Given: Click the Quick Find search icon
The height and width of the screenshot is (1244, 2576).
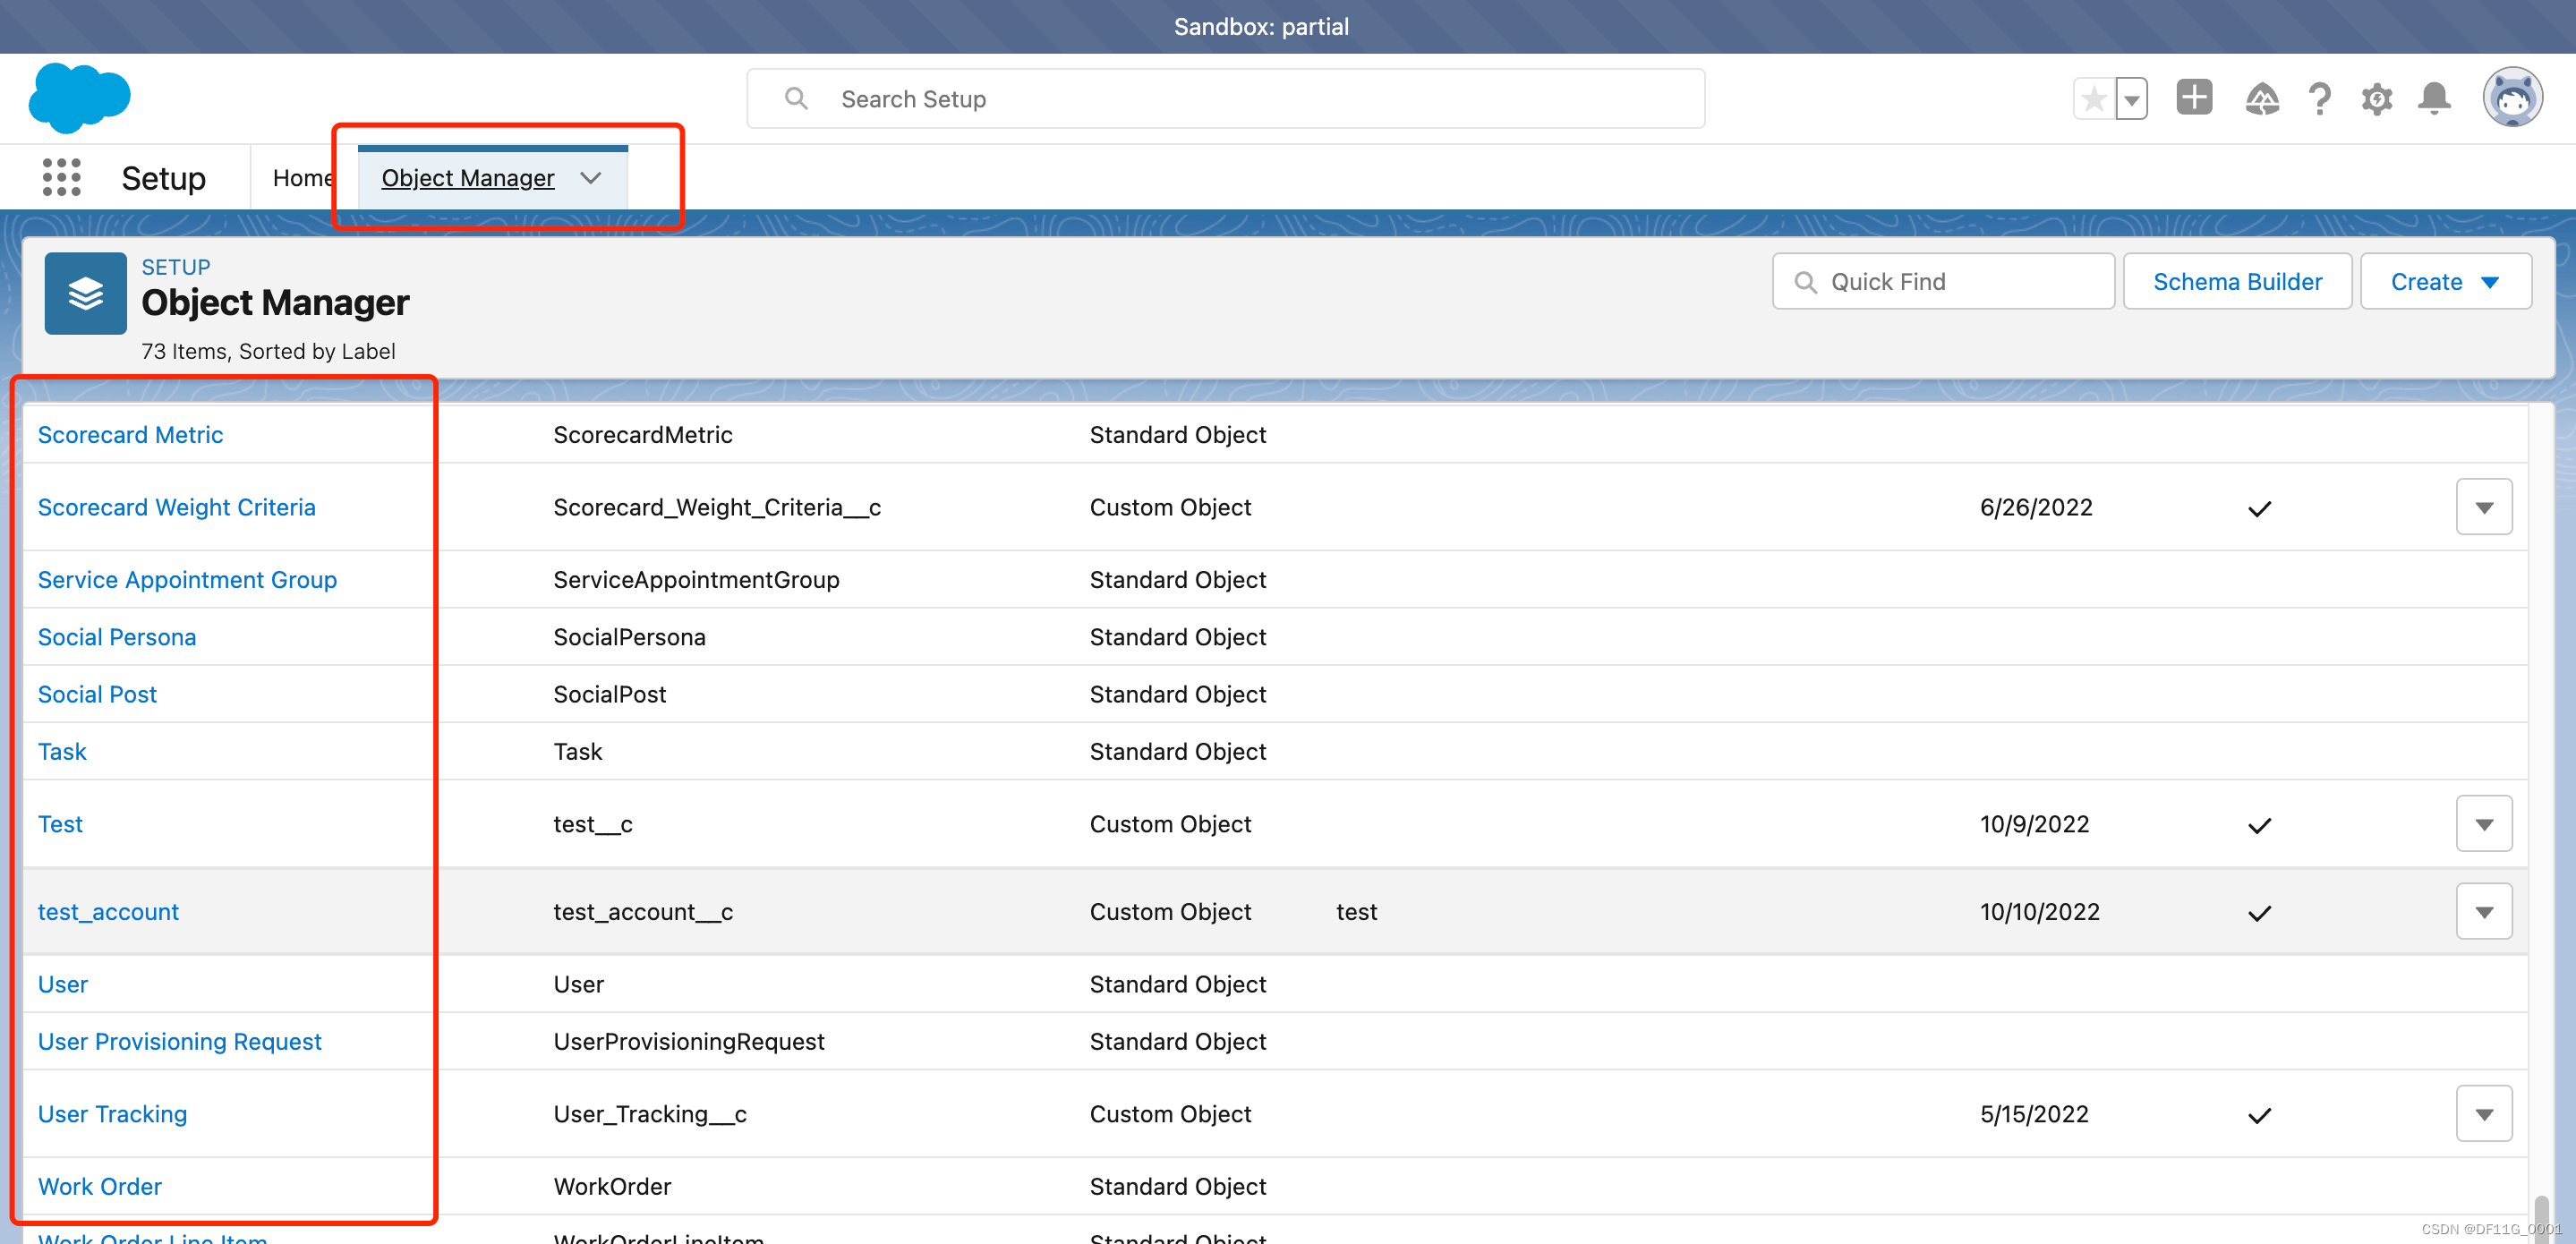Looking at the screenshot, I should coord(1805,281).
